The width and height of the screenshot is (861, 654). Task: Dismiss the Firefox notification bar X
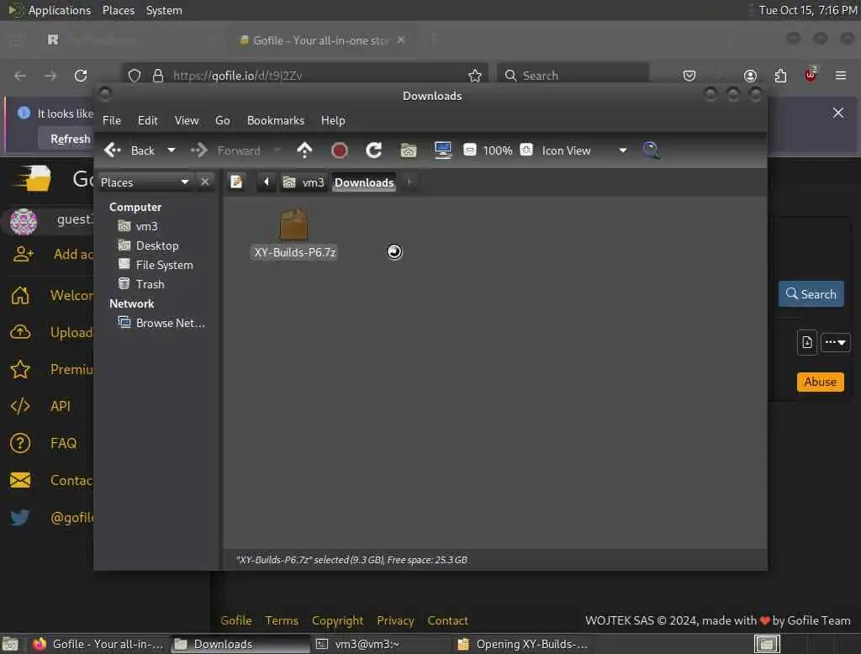[x=838, y=113]
